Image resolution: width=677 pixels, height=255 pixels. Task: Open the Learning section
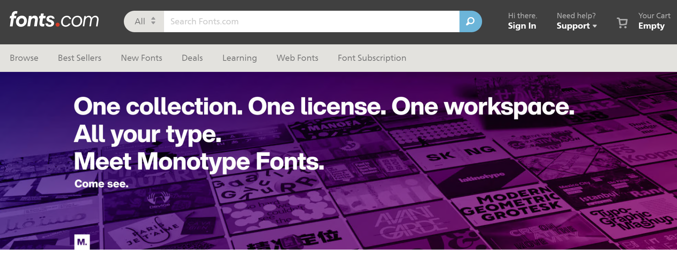(239, 58)
